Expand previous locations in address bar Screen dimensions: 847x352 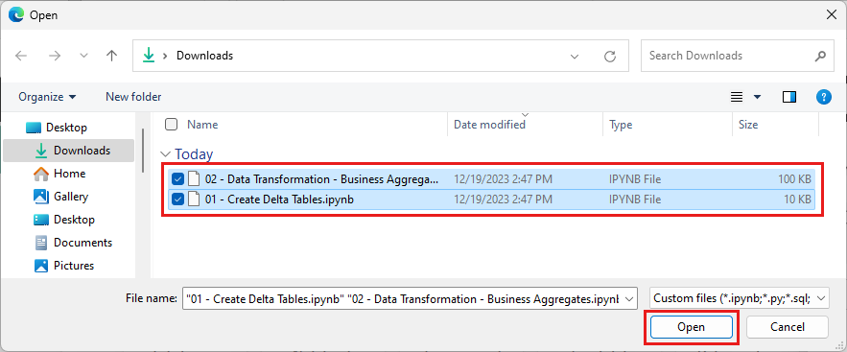[575, 56]
